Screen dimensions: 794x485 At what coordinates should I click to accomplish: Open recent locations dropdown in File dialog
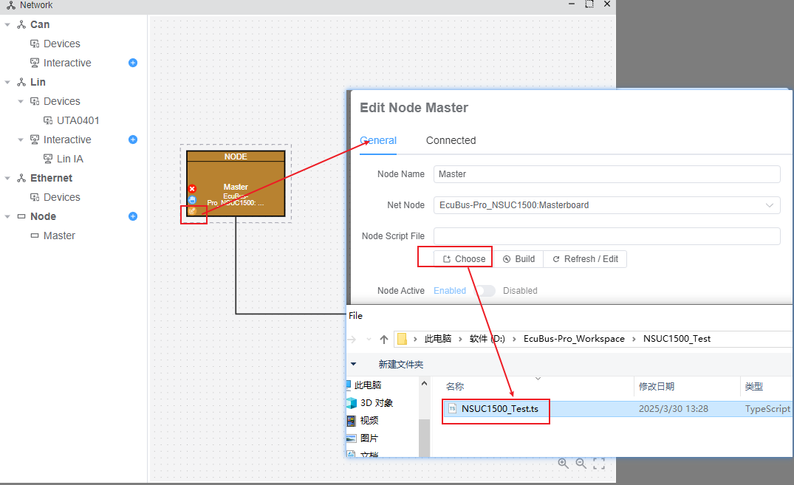369,339
